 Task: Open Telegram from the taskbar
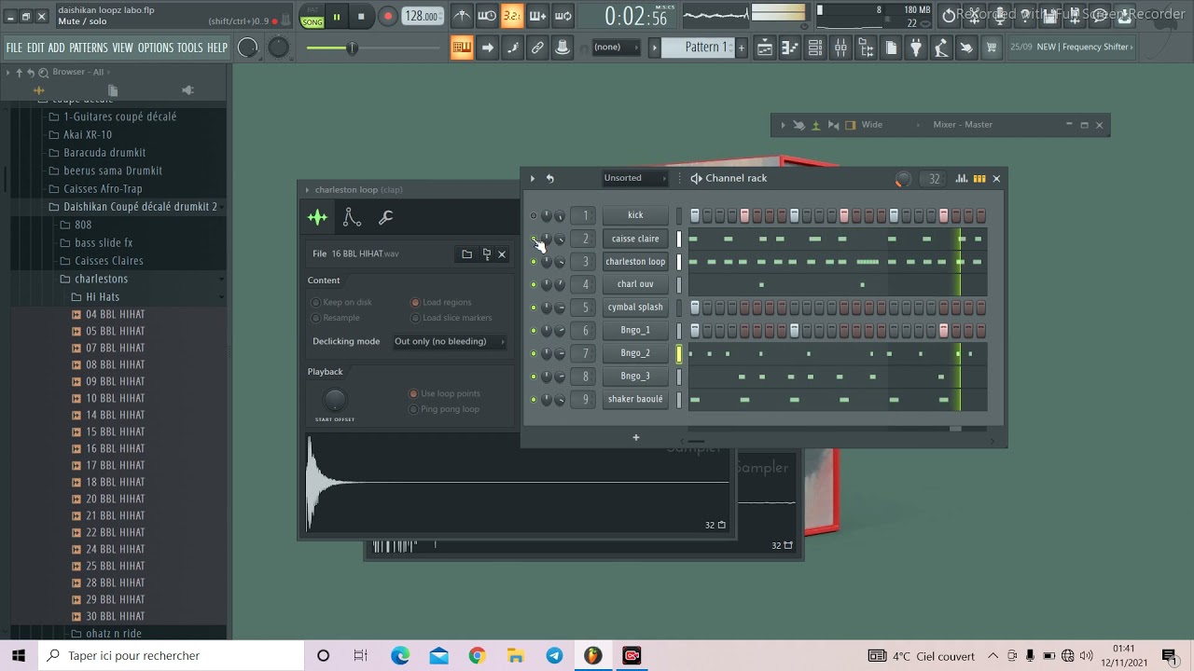pos(554,656)
